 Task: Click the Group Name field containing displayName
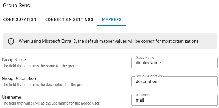pyautogui.click(x=175, y=63)
